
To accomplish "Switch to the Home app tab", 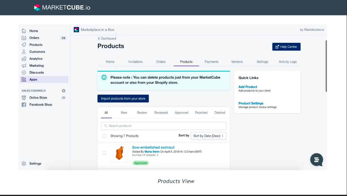I will tap(110, 62).
